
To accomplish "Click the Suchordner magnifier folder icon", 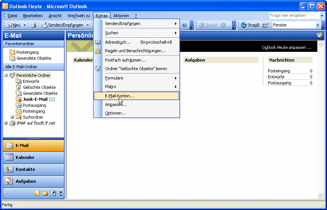I will (19, 117).
